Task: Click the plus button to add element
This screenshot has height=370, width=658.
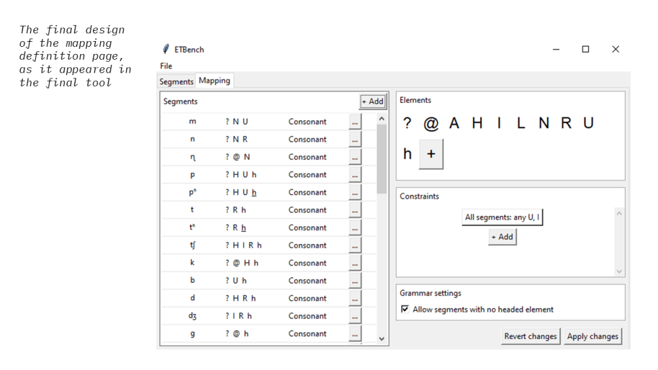Action: (431, 155)
